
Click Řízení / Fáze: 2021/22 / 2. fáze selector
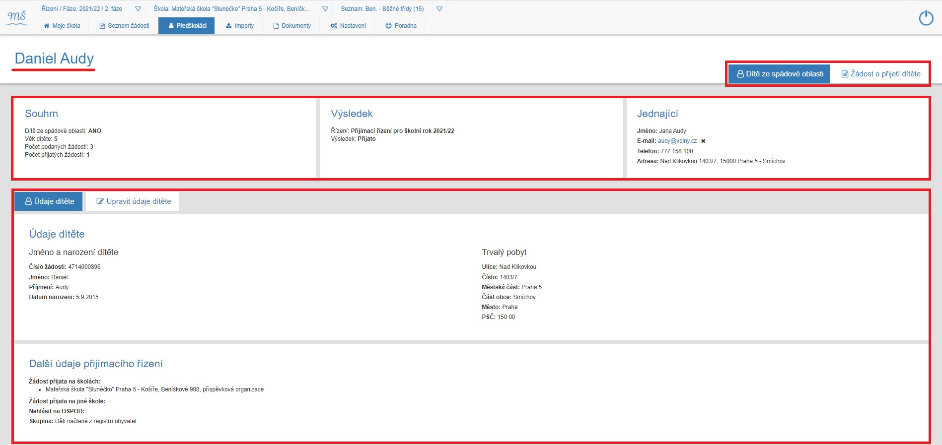point(82,9)
